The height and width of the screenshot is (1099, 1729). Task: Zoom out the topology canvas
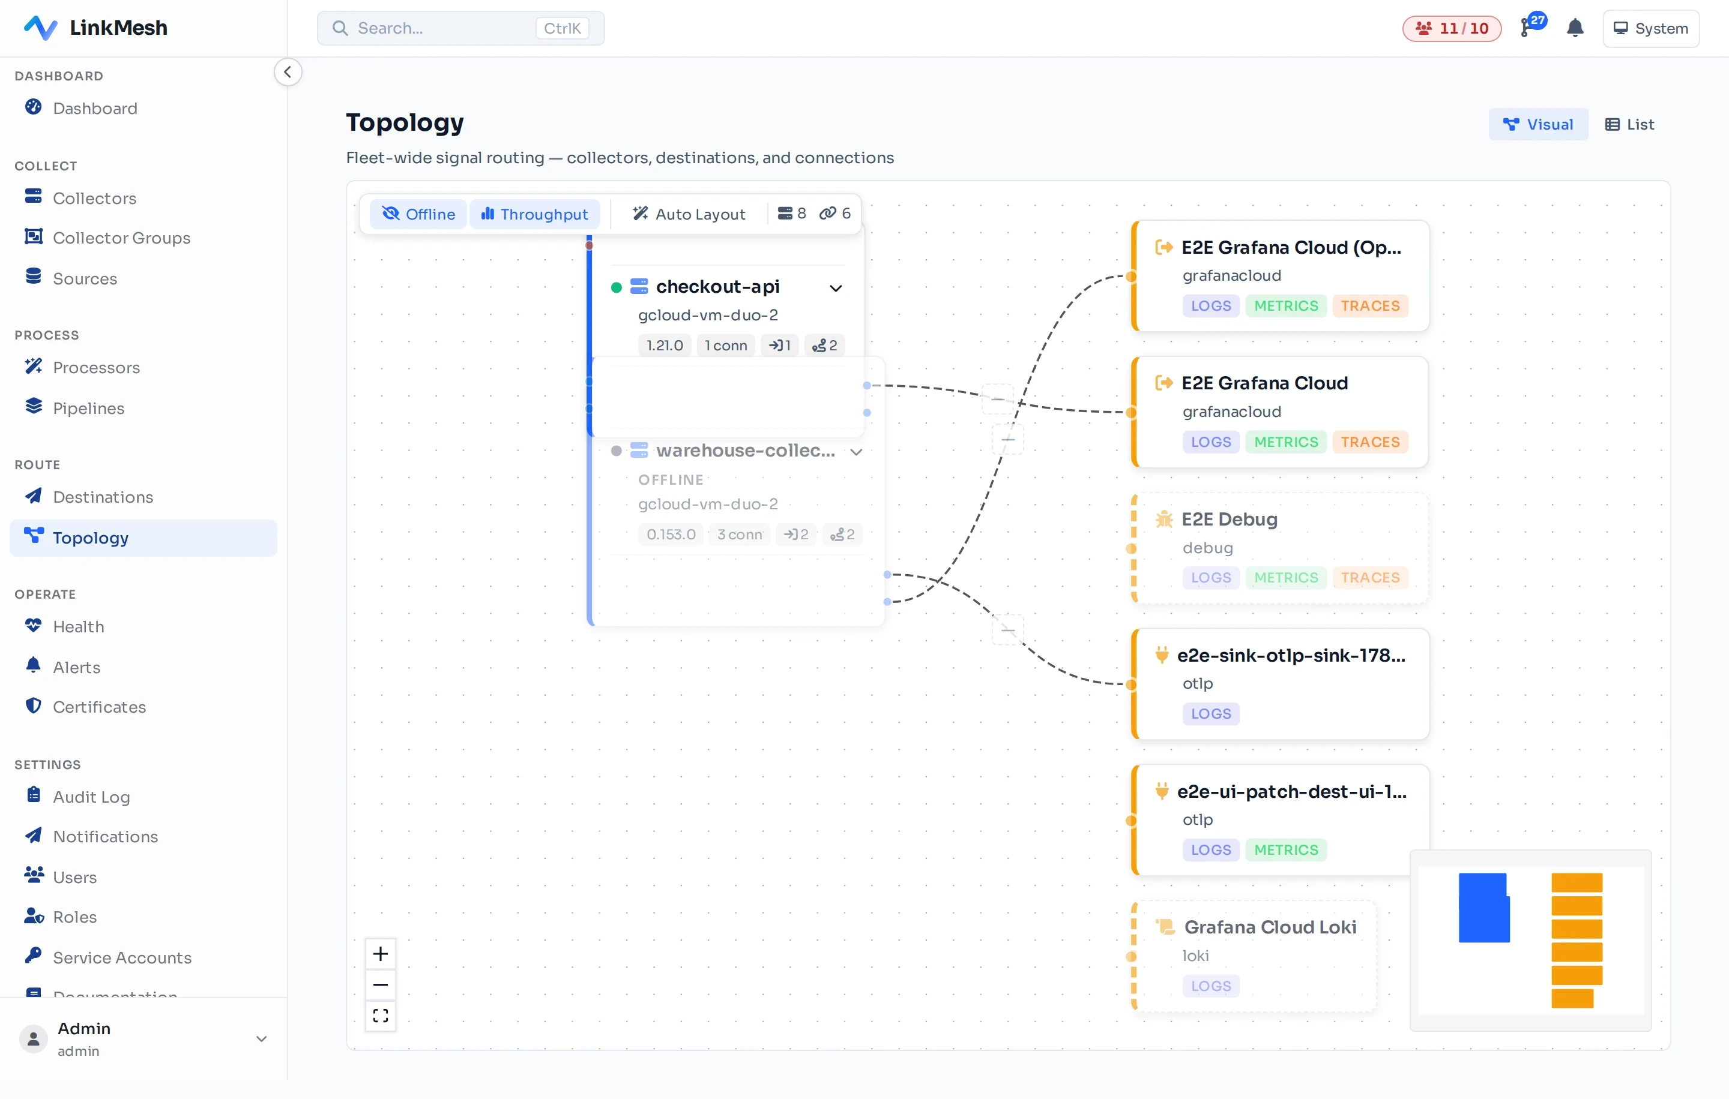point(380,985)
